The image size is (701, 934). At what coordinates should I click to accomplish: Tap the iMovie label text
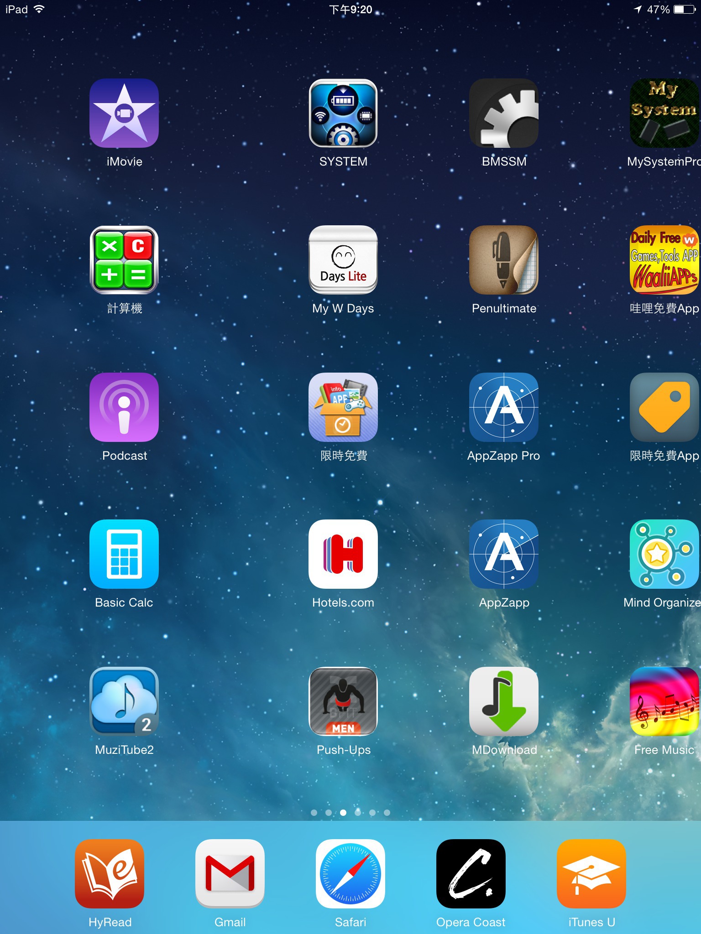[124, 161]
